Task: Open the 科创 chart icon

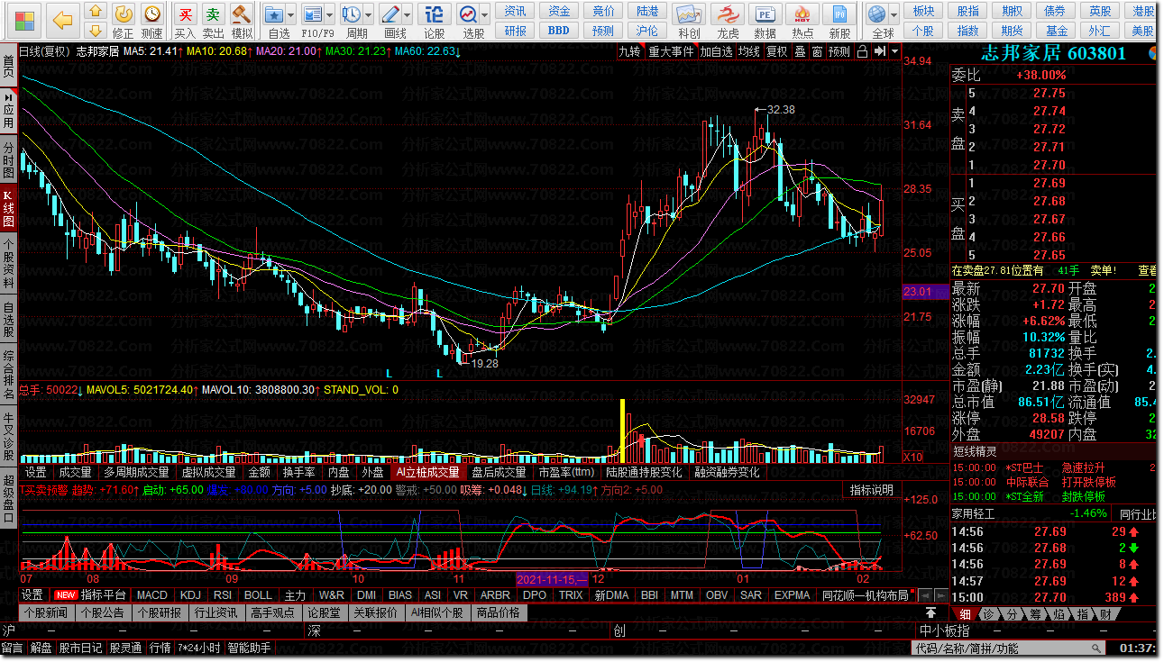Action: [x=689, y=15]
